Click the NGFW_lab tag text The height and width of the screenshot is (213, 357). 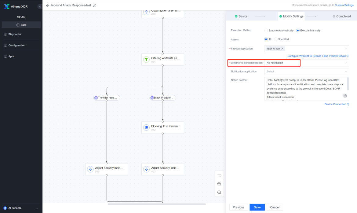273,49
